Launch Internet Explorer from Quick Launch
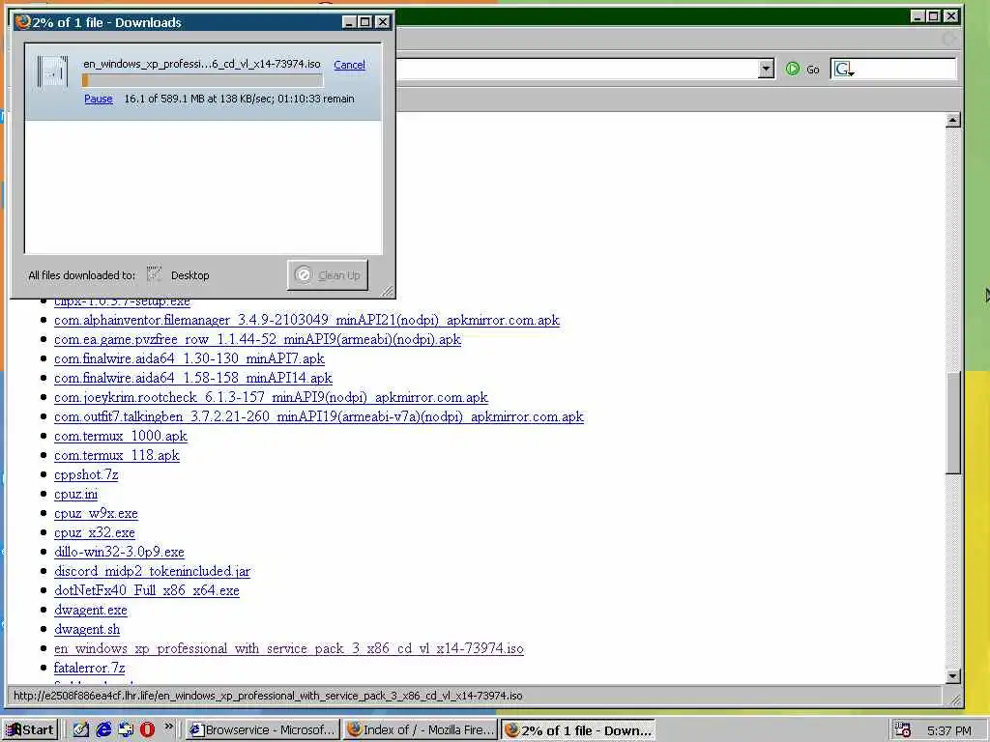990x742 pixels. coord(103,730)
